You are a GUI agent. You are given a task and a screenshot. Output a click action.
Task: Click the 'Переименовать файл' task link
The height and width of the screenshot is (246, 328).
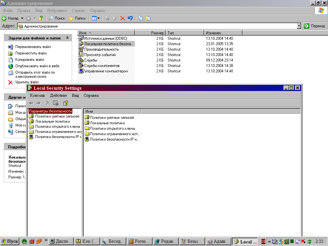pos(33,47)
